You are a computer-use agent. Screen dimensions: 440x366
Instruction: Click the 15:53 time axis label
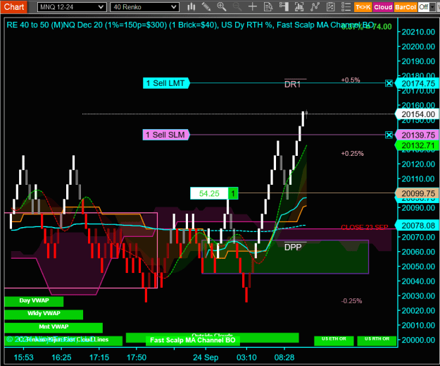[23, 358]
